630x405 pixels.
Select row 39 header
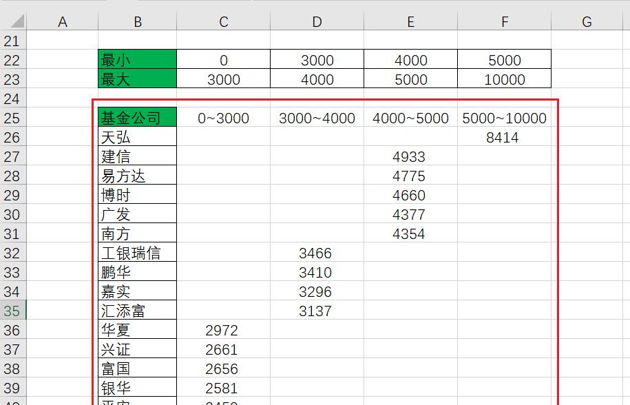click(x=13, y=387)
